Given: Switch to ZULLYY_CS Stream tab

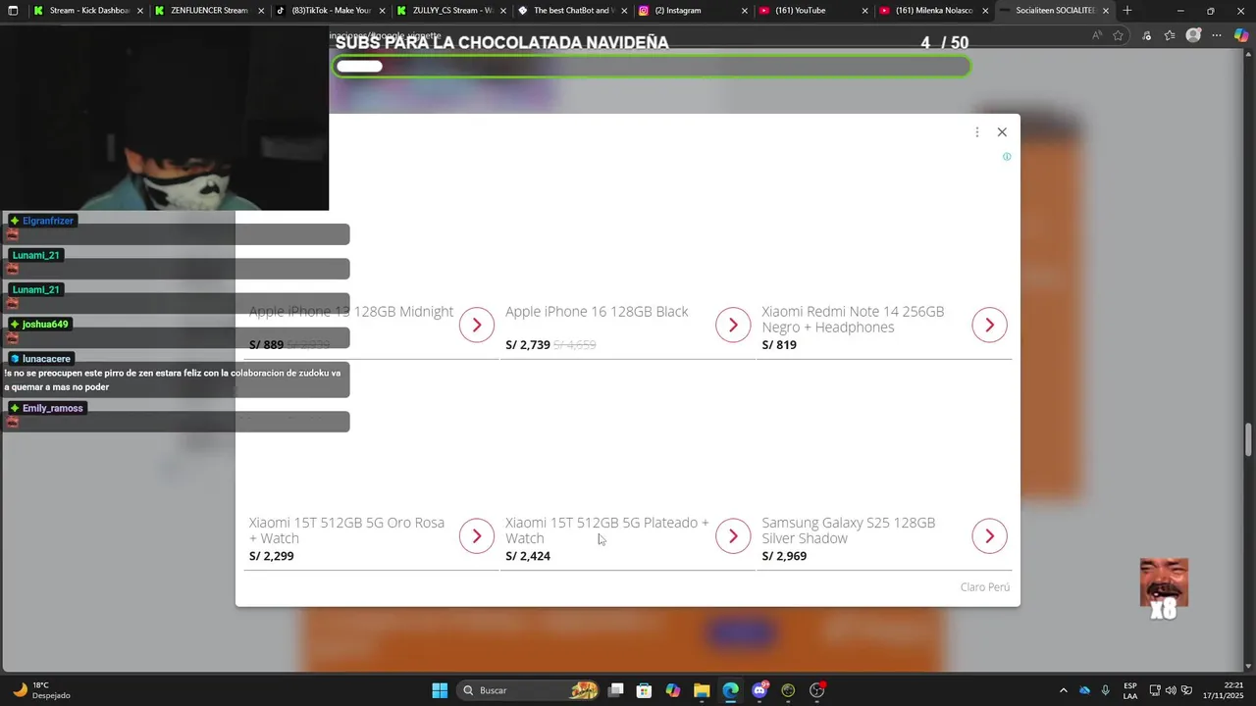Looking at the screenshot, I should 450,11.
